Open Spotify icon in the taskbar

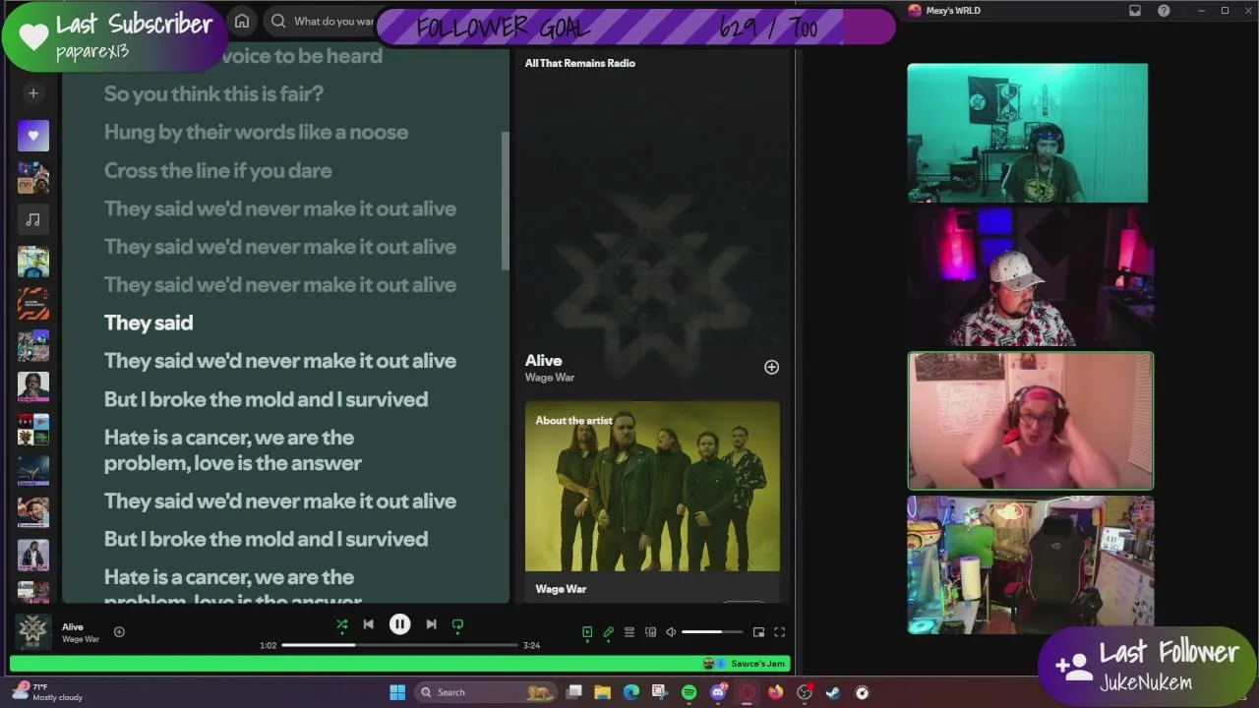[689, 692]
